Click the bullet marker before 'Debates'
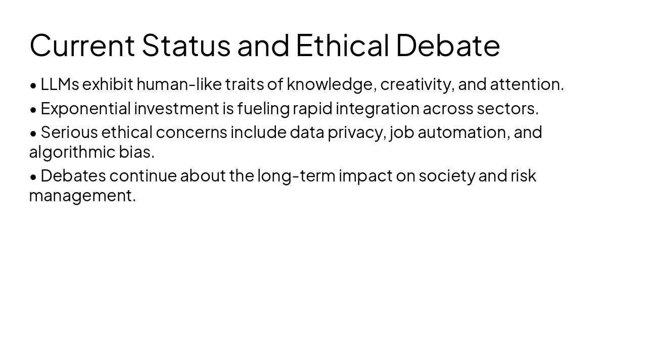Screen dimensions: 647x364 (33, 176)
